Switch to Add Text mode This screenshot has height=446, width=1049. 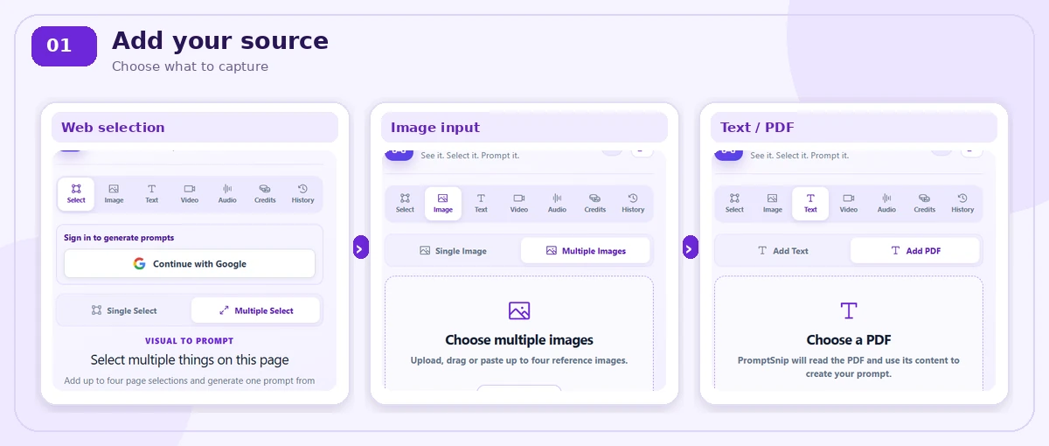(x=783, y=251)
